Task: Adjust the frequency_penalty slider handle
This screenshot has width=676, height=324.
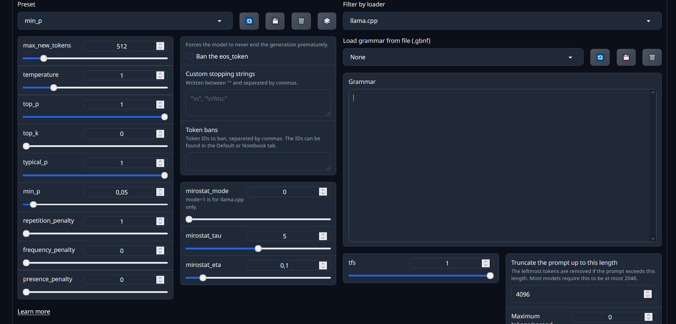Action: click(26, 263)
